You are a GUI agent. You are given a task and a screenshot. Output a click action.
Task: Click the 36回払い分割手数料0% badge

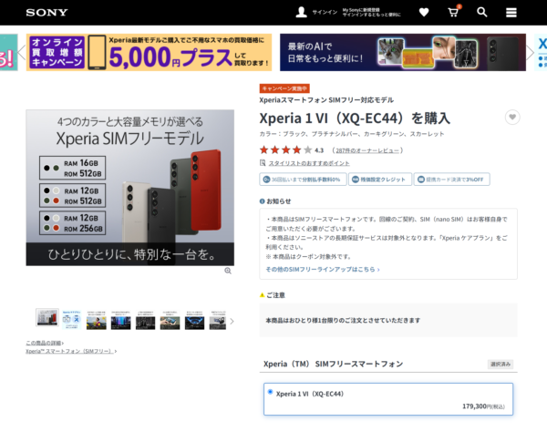pos(303,180)
